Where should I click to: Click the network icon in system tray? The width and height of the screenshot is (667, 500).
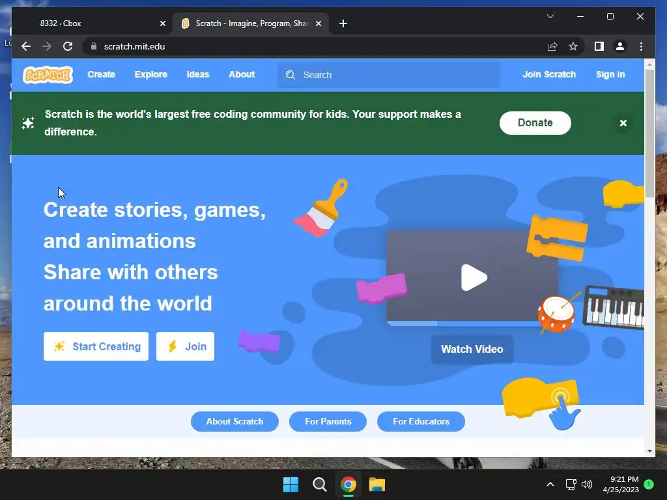(571, 484)
